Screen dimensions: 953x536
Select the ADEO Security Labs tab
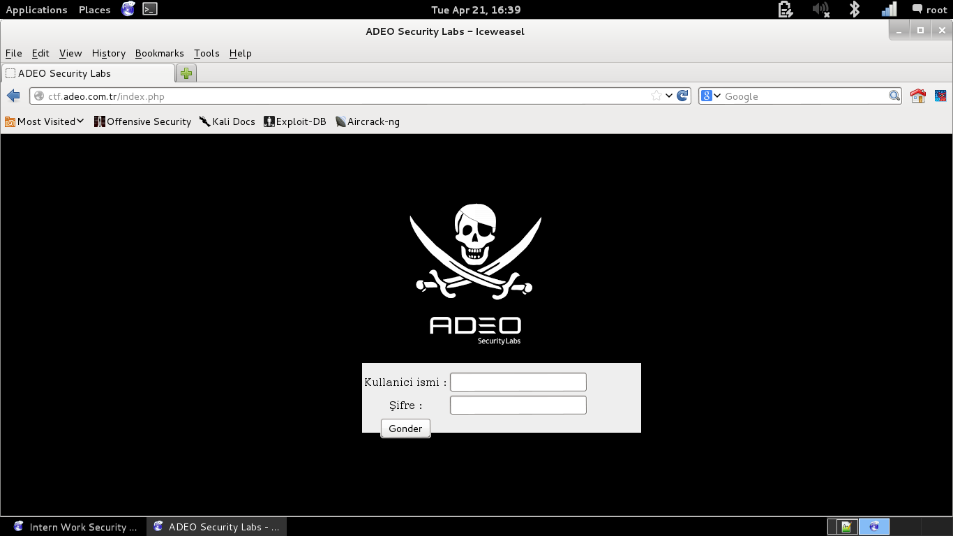tap(88, 73)
